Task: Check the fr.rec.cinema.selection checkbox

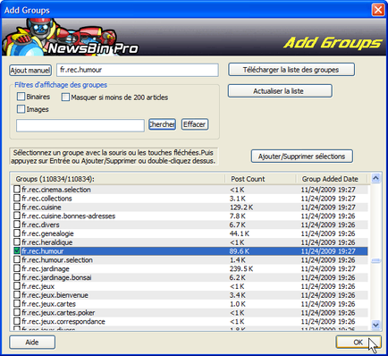Action: point(17,189)
